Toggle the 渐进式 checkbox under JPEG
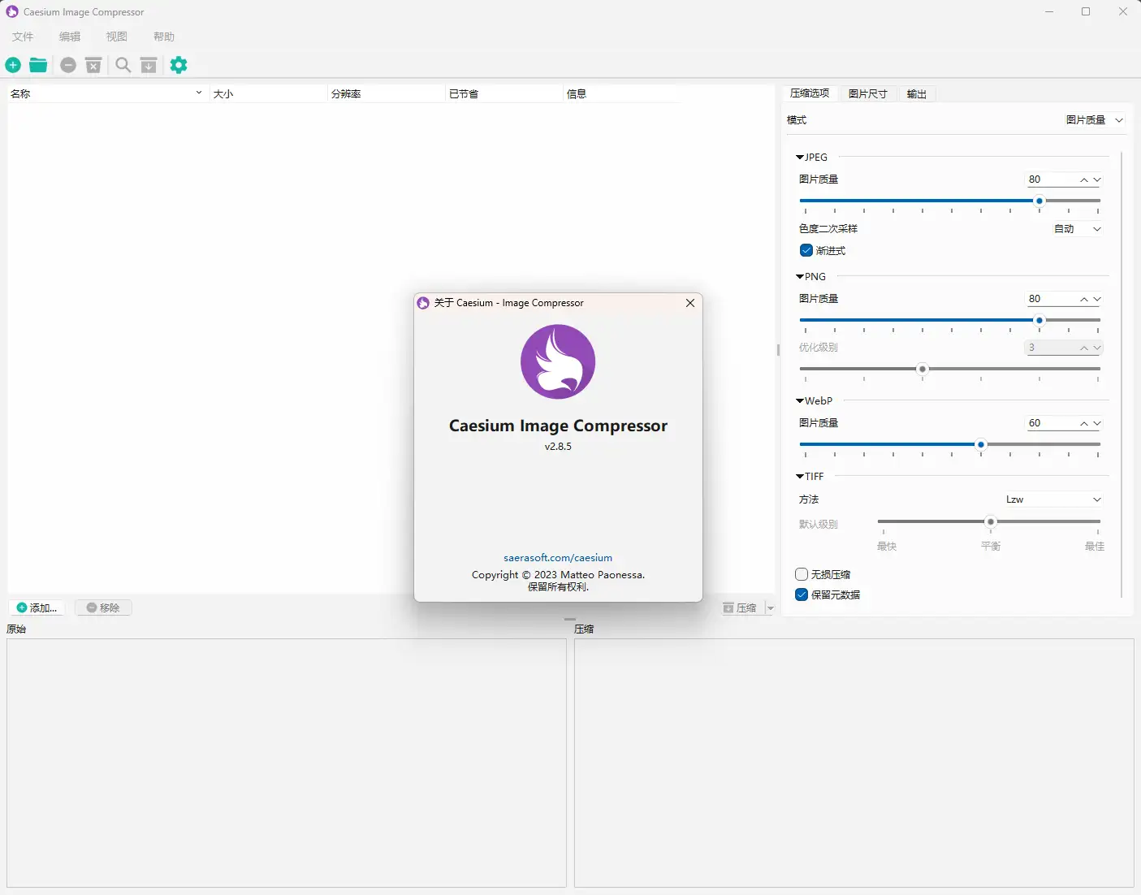This screenshot has width=1141, height=895. coord(806,250)
